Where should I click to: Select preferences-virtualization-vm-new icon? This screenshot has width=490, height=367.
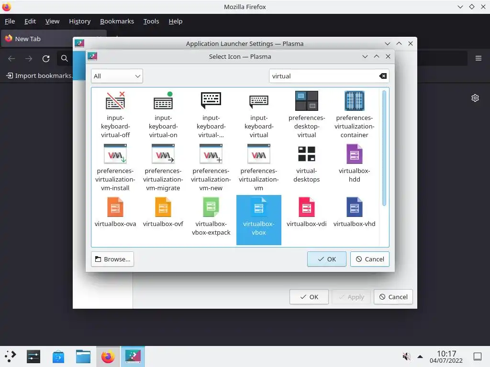tap(211, 167)
